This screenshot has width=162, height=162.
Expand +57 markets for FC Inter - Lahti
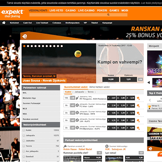pos(72,105)
